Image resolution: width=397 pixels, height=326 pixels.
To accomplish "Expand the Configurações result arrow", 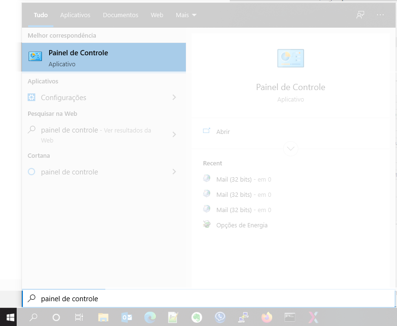I will pyautogui.click(x=174, y=97).
